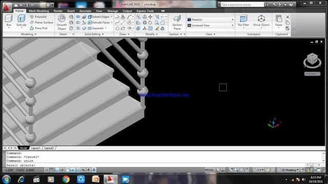Click the status bar Zoom magnifier icon
This screenshot has height=184, width=328.
236,170
